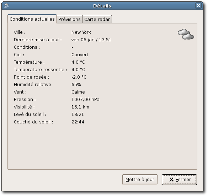Click the Fermer button
The image size is (208, 196).
(x=179, y=180)
